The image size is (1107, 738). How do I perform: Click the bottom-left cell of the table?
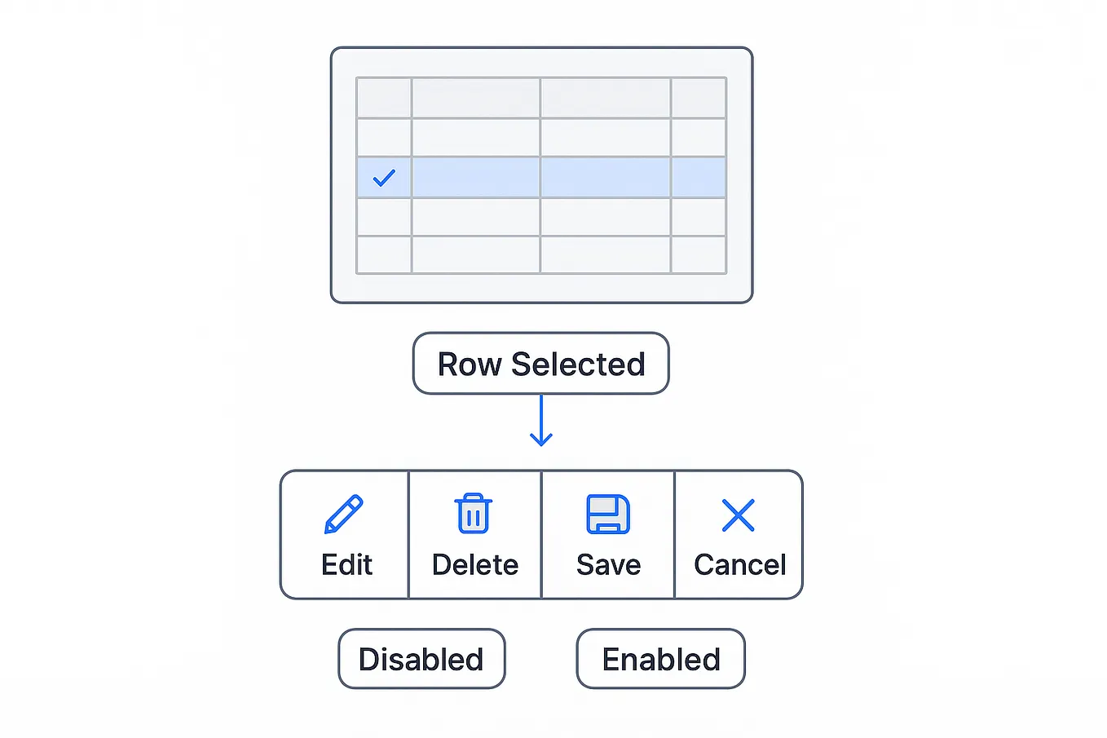384,254
